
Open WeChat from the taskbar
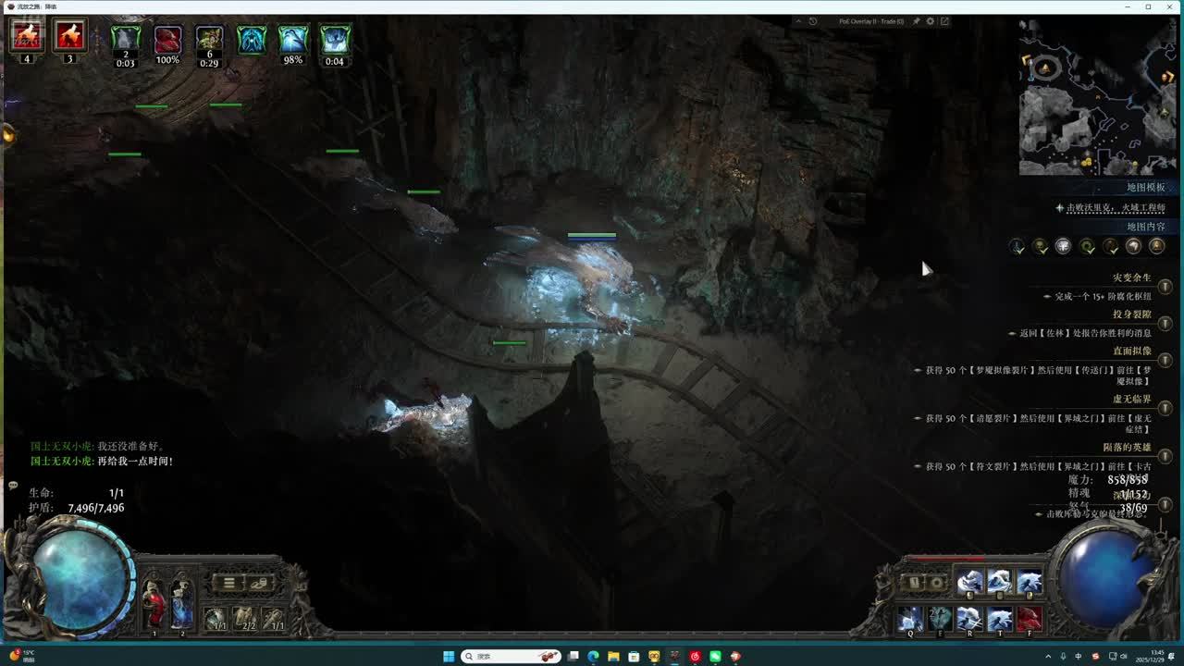coord(716,656)
